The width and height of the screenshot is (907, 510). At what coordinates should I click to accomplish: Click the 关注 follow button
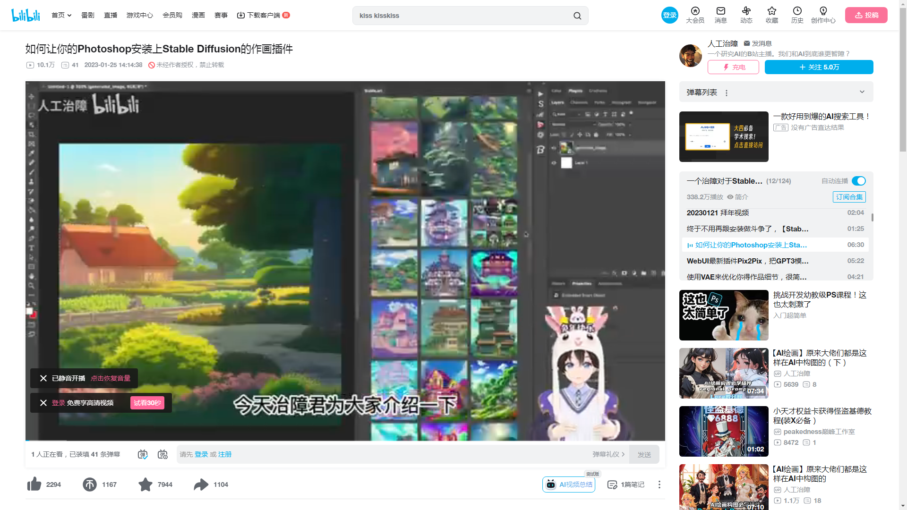coord(819,67)
